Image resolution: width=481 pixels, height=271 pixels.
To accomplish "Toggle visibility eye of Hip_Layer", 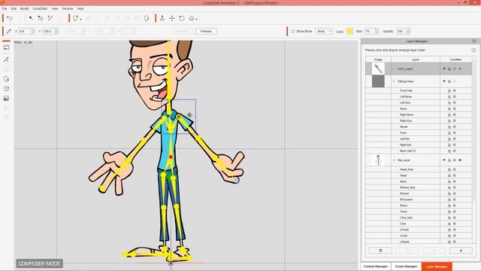I will coord(444,160).
